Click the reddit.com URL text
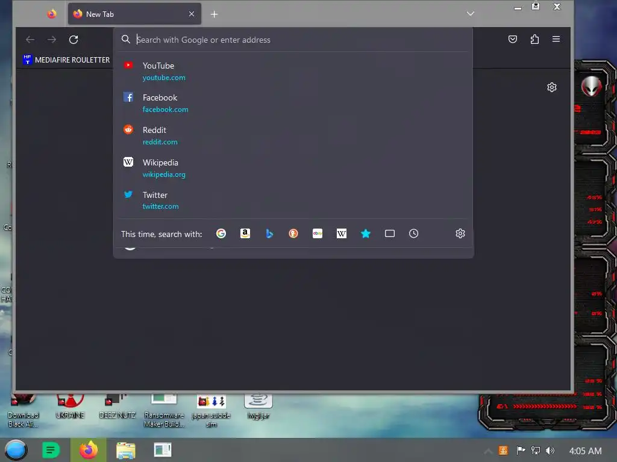The width and height of the screenshot is (617, 462). [x=160, y=142]
